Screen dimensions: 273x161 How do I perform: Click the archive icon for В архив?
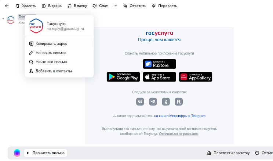tap(44, 6)
